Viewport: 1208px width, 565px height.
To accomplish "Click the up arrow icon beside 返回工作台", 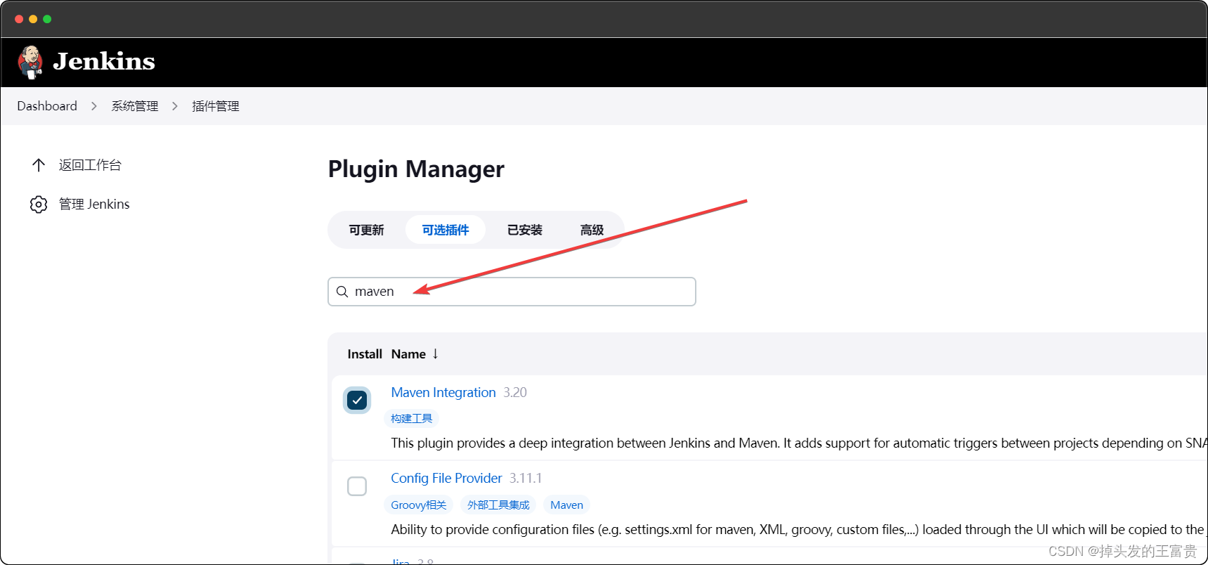I will point(39,165).
